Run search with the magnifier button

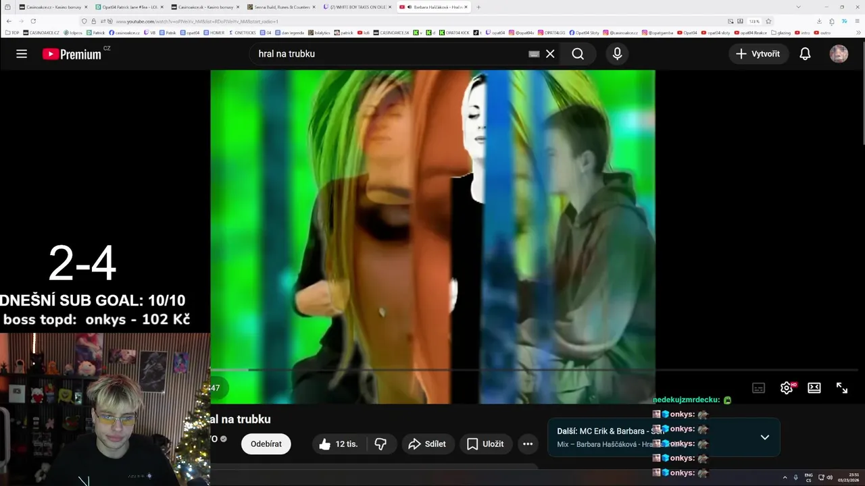(x=578, y=54)
